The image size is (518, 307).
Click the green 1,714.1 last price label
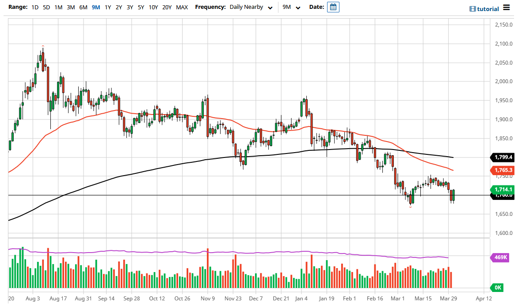tap(503, 189)
